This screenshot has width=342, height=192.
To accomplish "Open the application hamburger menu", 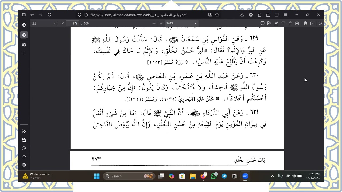I will pos(285,15).
